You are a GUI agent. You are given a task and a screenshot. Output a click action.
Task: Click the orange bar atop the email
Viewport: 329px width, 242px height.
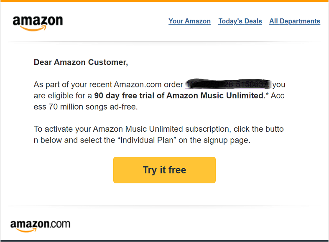165,1
